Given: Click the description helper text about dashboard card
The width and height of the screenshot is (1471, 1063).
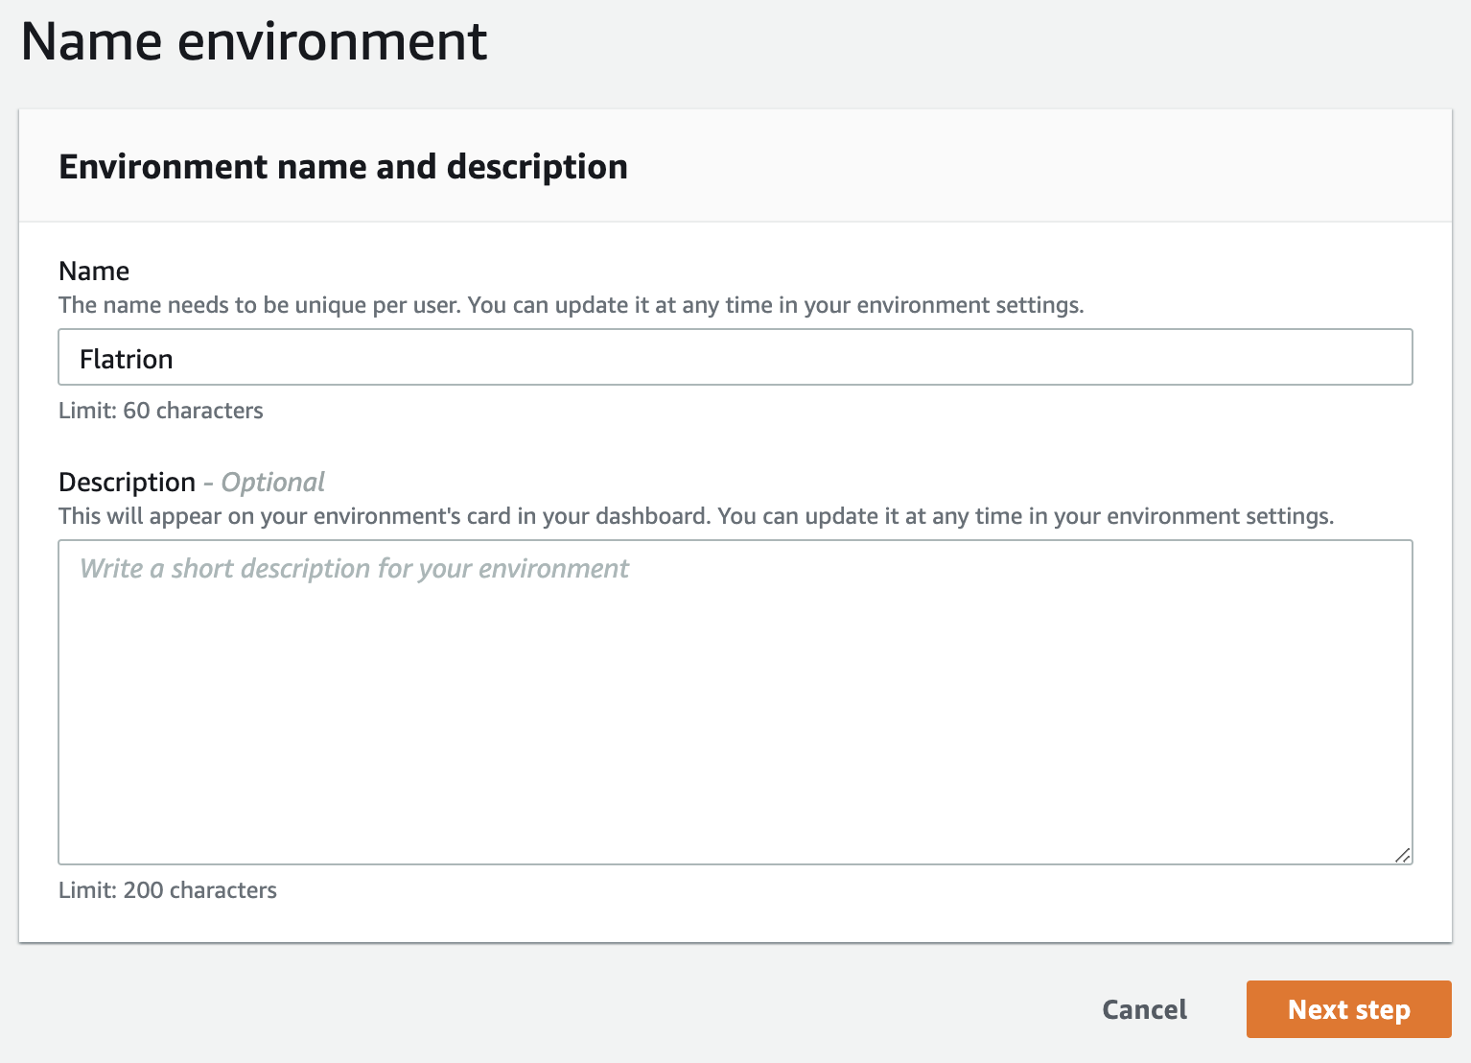Looking at the screenshot, I should [x=696, y=515].
